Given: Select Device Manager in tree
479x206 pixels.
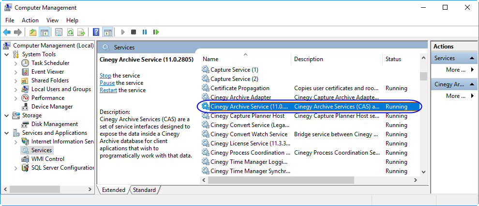Looking at the screenshot, I should pos(52,107).
